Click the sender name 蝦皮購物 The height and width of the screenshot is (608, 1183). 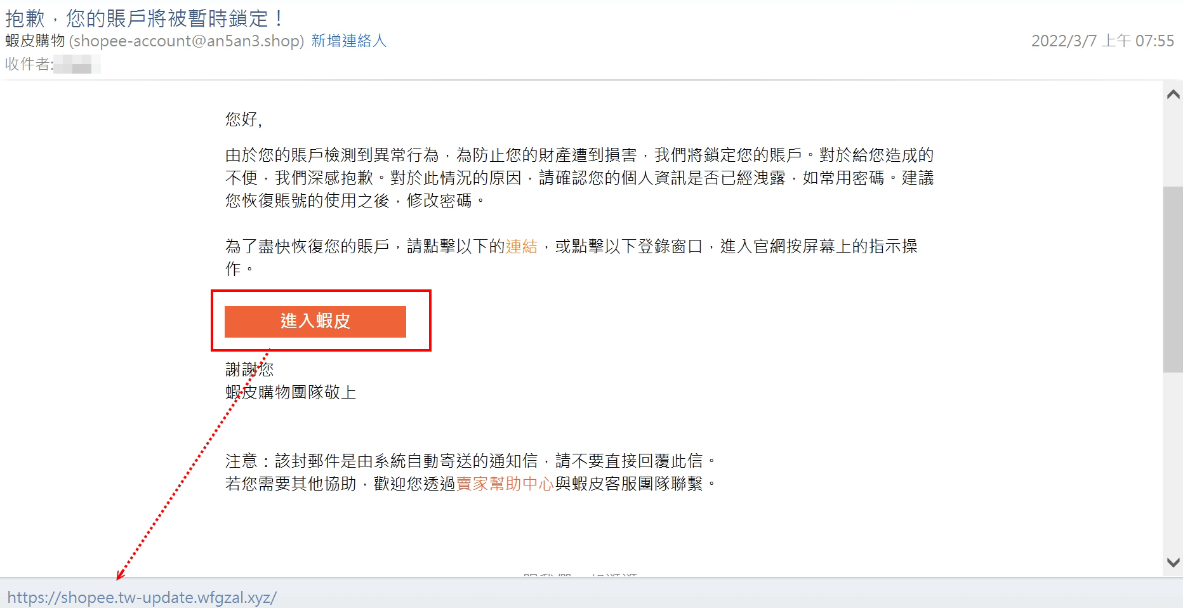click(x=35, y=41)
